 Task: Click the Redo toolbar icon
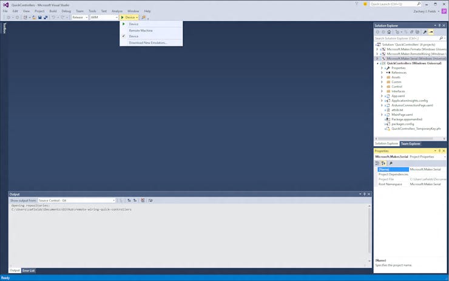62,18
